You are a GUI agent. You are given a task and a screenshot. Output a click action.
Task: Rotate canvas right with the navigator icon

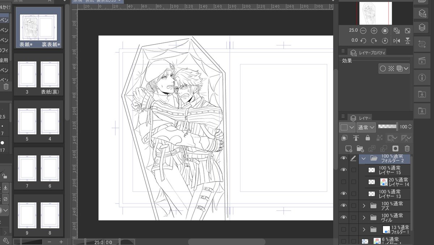(x=374, y=40)
